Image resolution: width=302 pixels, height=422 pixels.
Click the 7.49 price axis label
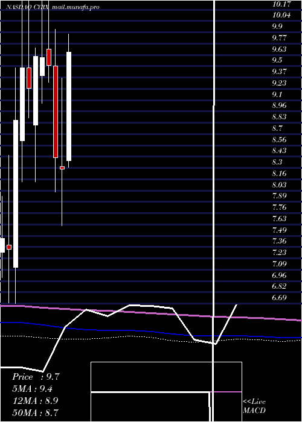(x=279, y=230)
